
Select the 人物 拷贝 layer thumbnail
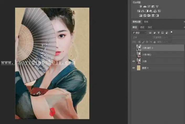click(139, 54)
